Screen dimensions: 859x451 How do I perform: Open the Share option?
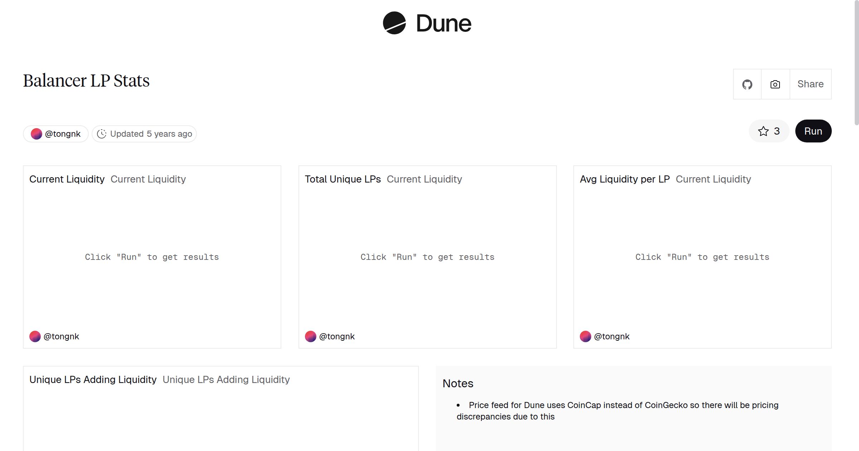coord(810,84)
